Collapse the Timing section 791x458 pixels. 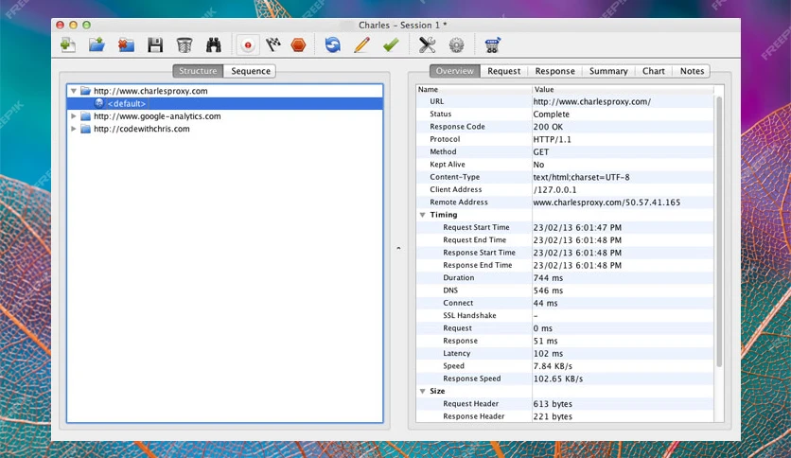pyautogui.click(x=423, y=215)
